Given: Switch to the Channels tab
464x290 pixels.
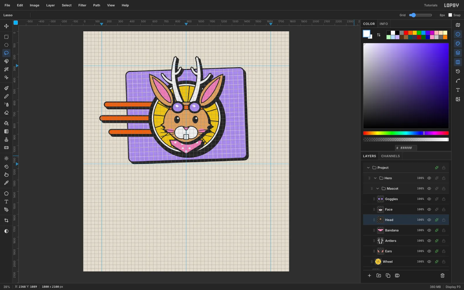Looking at the screenshot, I should 390,156.
